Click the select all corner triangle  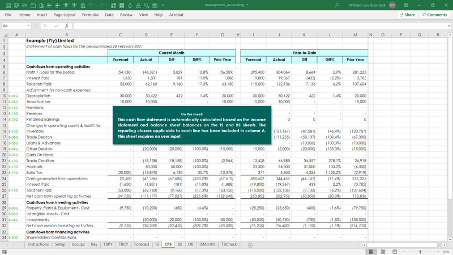[x=4, y=35]
